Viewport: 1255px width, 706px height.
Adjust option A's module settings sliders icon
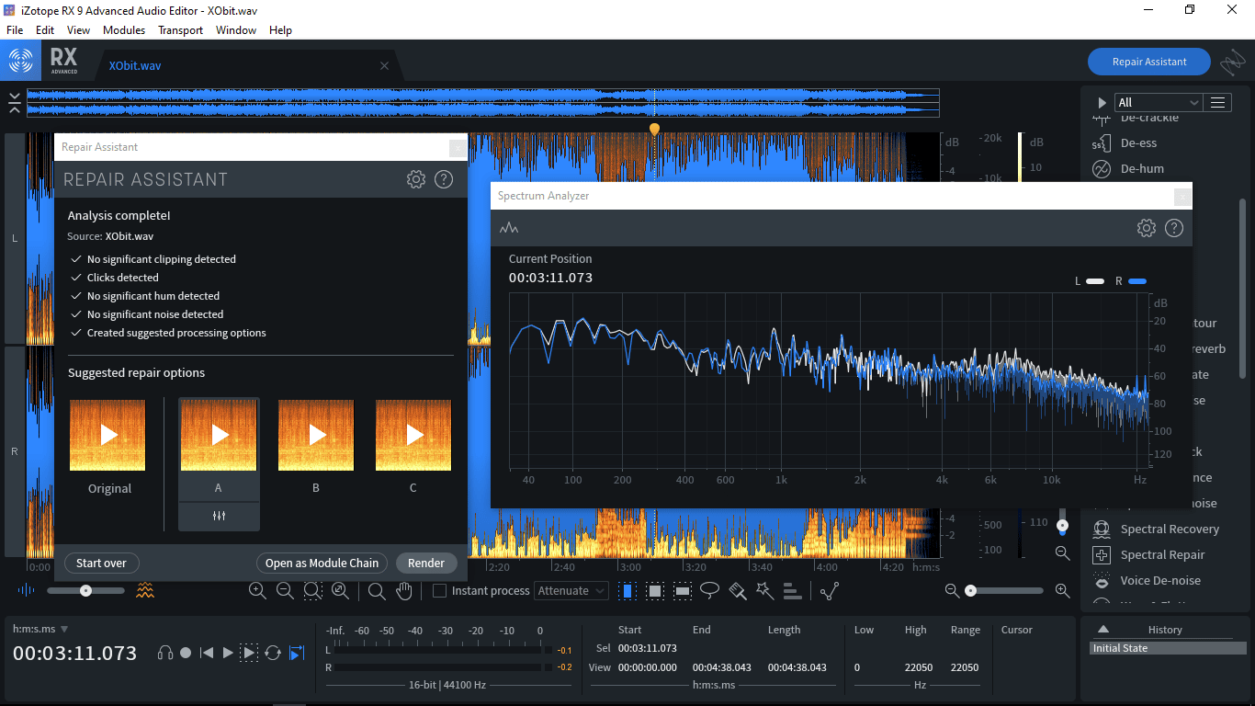(219, 516)
